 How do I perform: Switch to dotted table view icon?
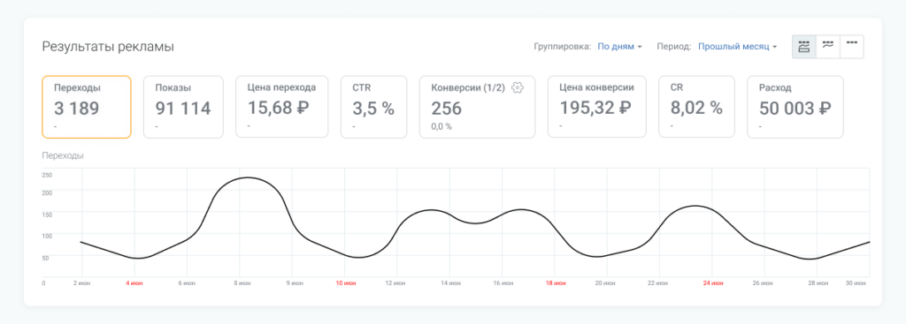coord(852,47)
